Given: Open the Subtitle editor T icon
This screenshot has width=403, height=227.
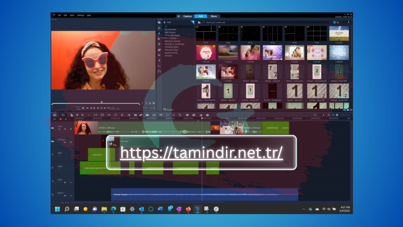Looking at the screenshot, I should pos(180,115).
